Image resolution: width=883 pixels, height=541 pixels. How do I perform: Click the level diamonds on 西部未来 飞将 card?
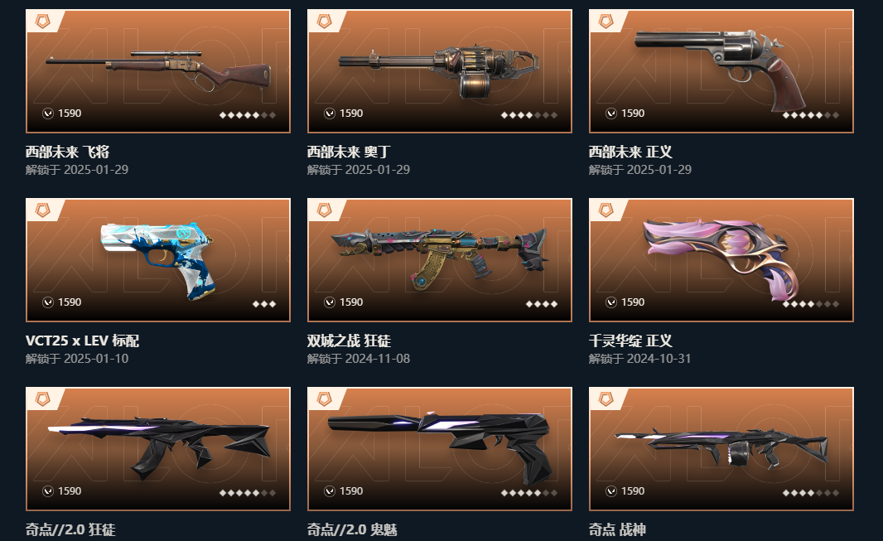[247, 115]
